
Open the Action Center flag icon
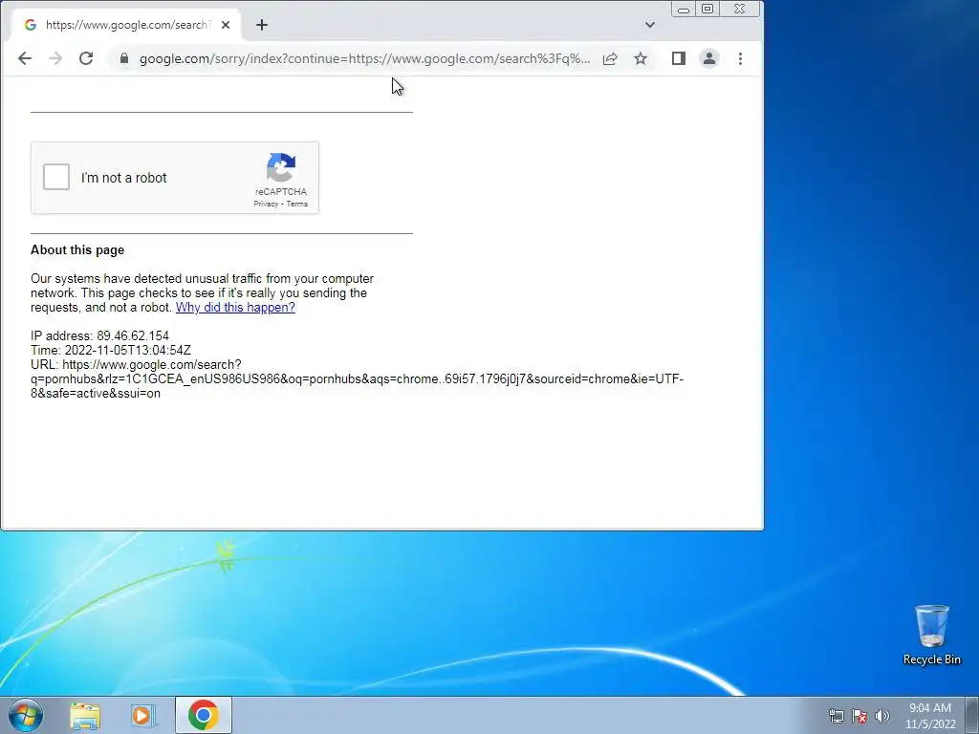(859, 716)
